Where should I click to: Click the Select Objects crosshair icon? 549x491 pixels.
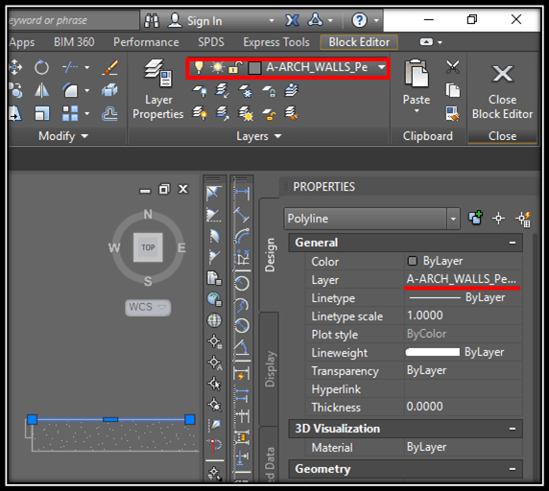coord(498,219)
